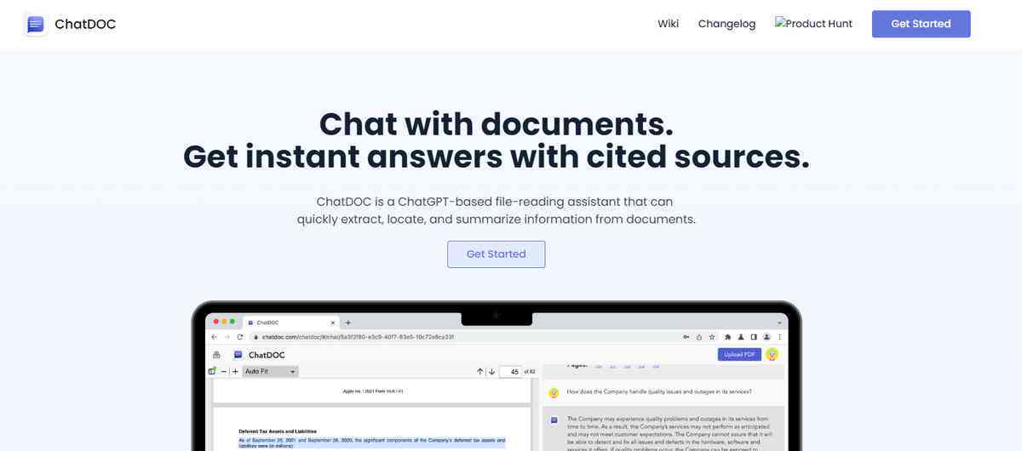
Task: Click 'Deferred Tax Assets and Liabilities' heading in preview
Action: [x=278, y=431]
